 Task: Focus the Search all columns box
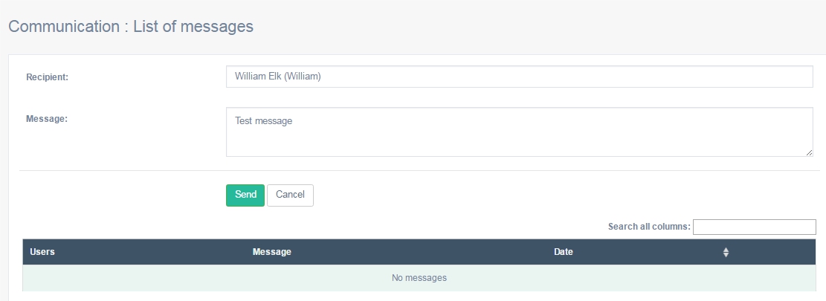(755, 227)
